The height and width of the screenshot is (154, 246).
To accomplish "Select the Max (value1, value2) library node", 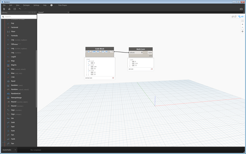I will click(18, 69).
